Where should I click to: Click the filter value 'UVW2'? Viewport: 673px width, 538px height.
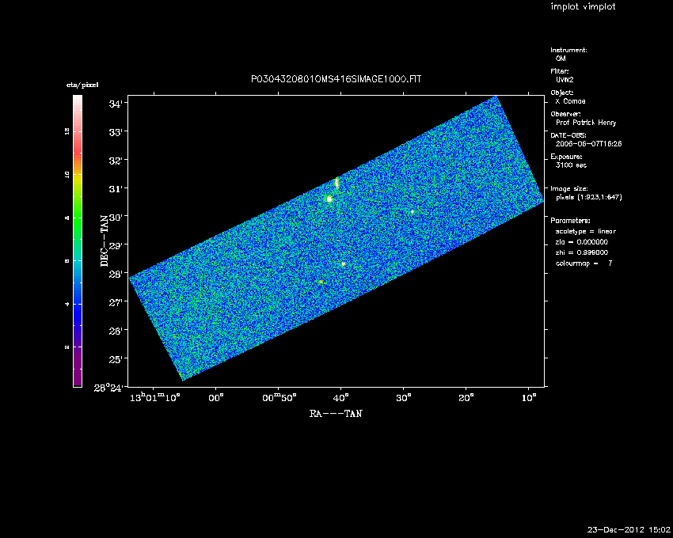(565, 80)
